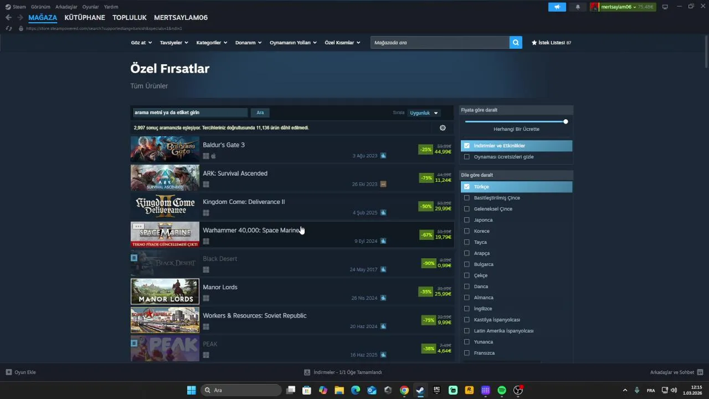
Task: Open search preferences gear icon
Action: pos(443,128)
